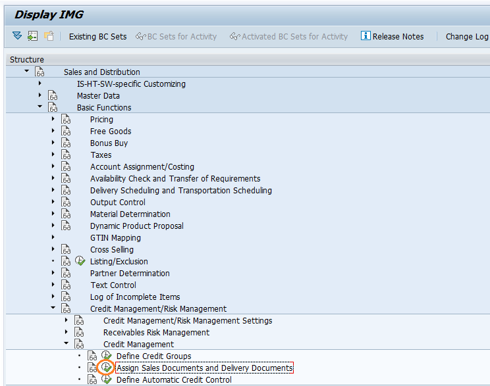Select the Partner Determination row

(130, 274)
